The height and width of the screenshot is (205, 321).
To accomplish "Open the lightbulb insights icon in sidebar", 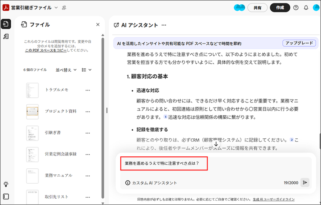I will point(6,184).
